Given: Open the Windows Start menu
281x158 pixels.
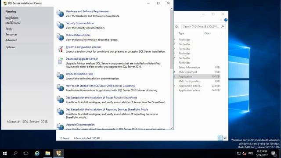Looking at the screenshot, I should tap(5, 153).
